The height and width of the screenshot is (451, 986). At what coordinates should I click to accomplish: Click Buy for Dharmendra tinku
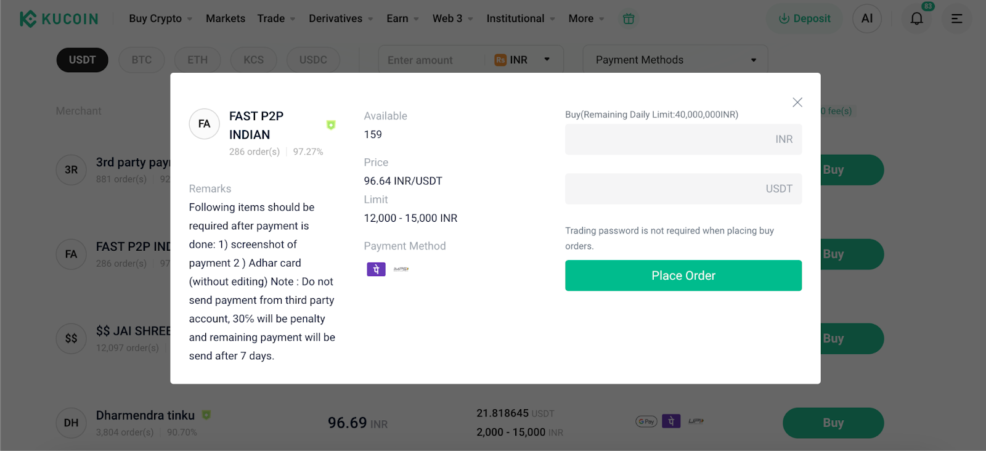coord(833,423)
